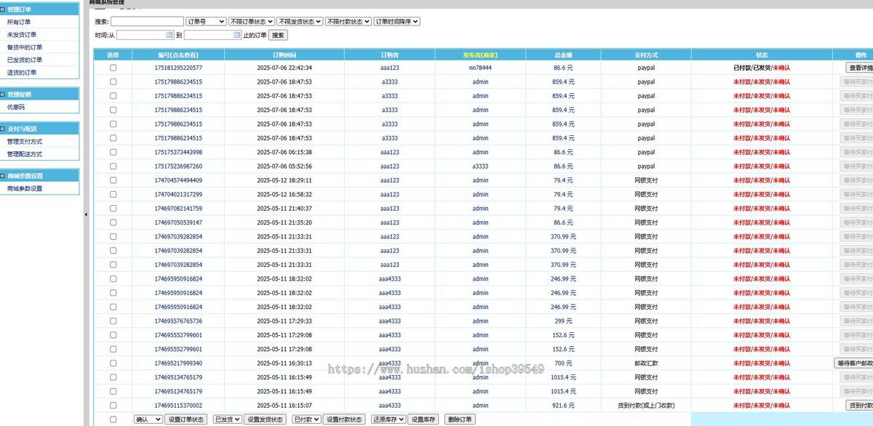The height and width of the screenshot is (426, 873).
Task: Open the 已发货 shipping status dropdown at the bottom
Action: point(228,419)
